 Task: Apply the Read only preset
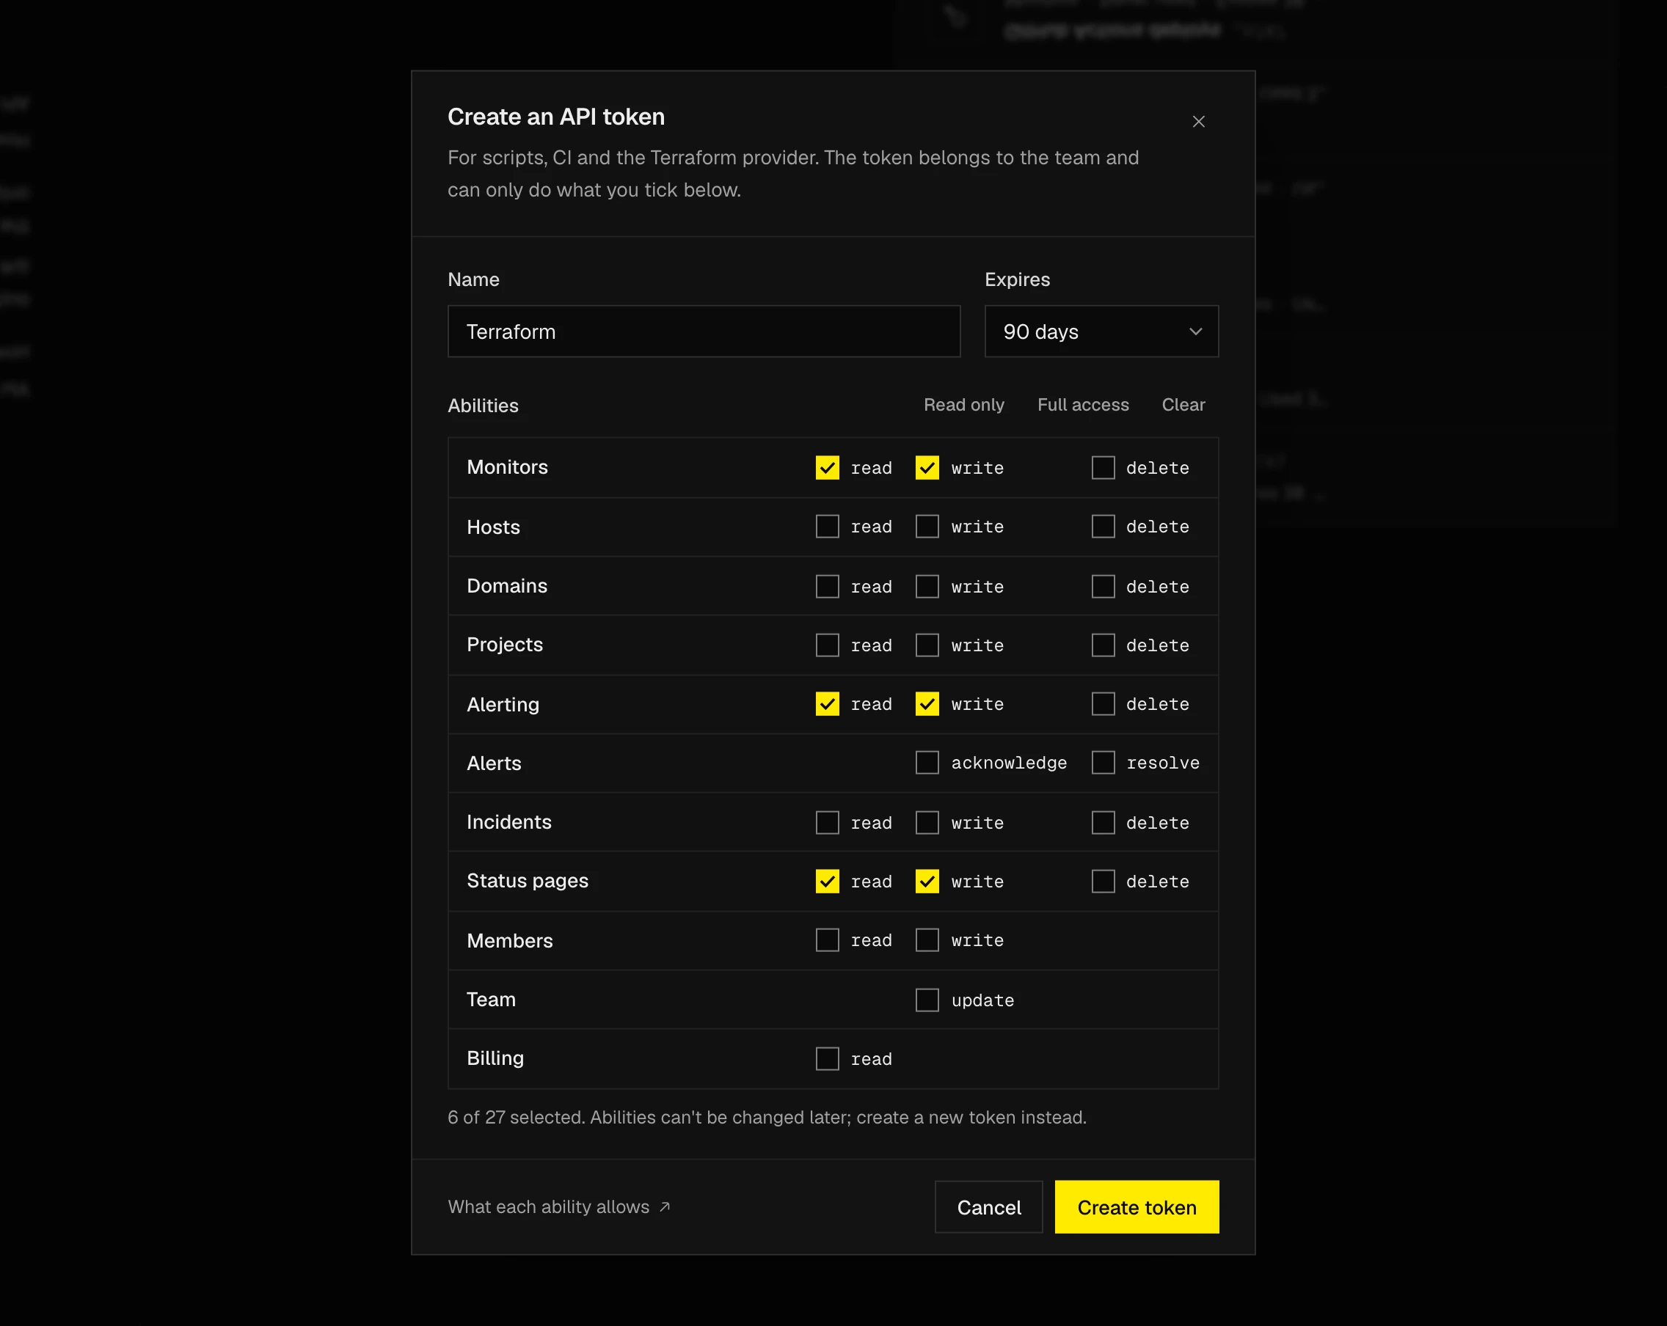963,405
